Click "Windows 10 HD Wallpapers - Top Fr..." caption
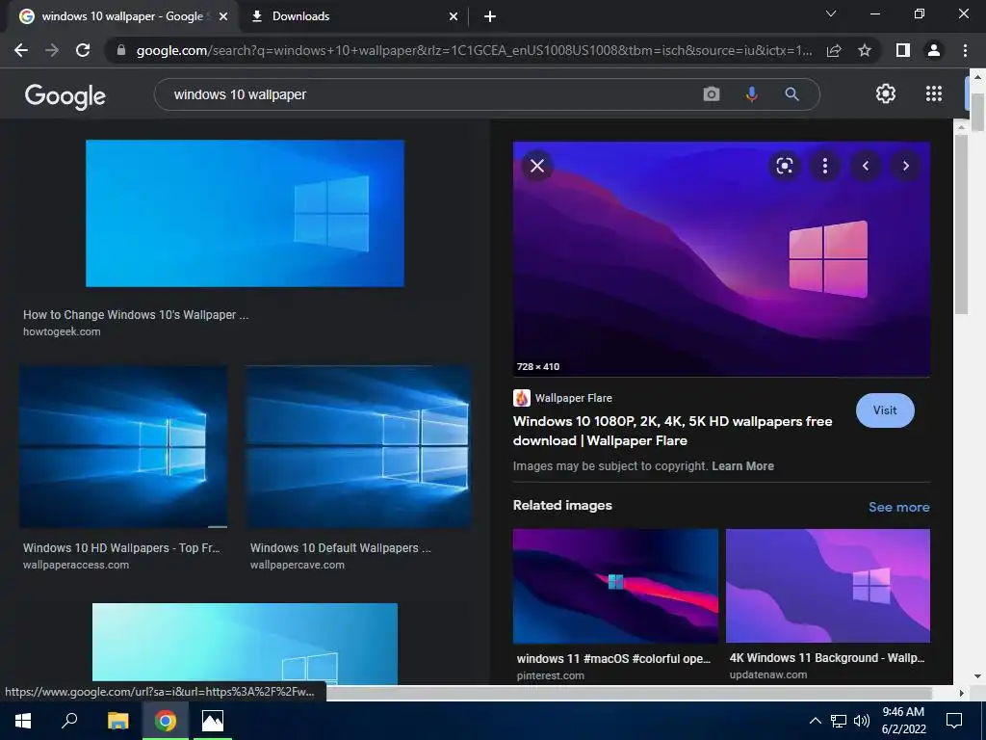The width and height of the screenshot is (986, 740). [121, 548]
